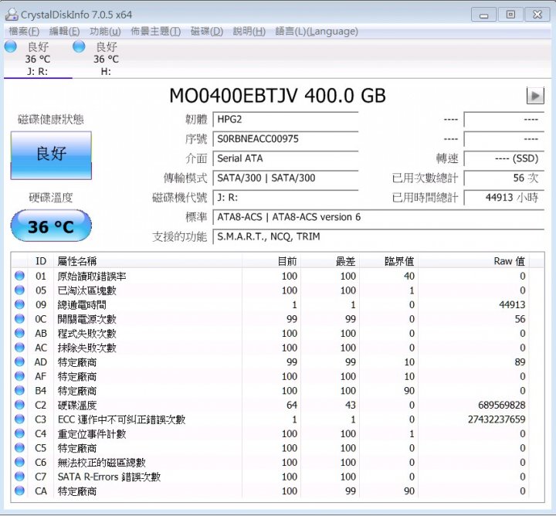Click status icon of attribute AC row
Viewport: 556px width, 516px height.
[x=19, y=348]
